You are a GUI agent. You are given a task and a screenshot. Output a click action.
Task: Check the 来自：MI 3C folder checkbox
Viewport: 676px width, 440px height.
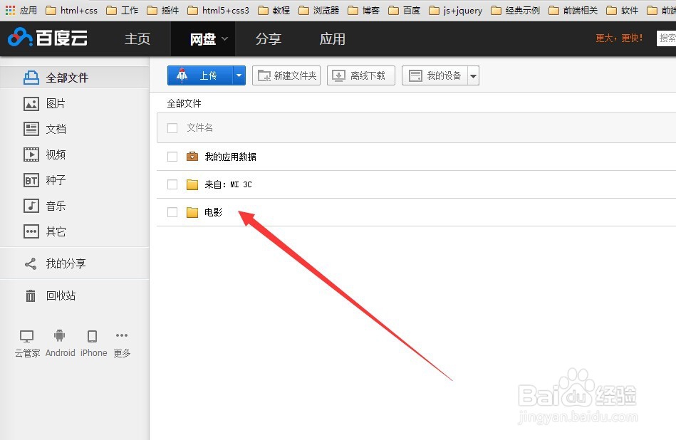[x=172, y=184]
